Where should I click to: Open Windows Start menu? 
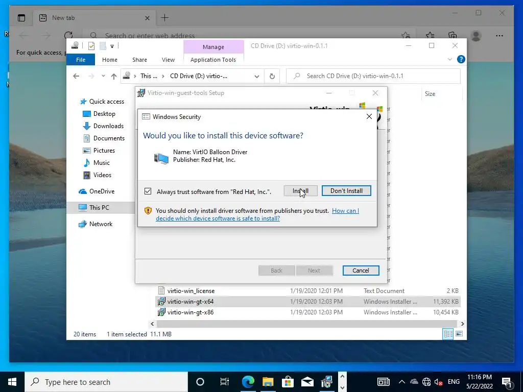(12, 382)
